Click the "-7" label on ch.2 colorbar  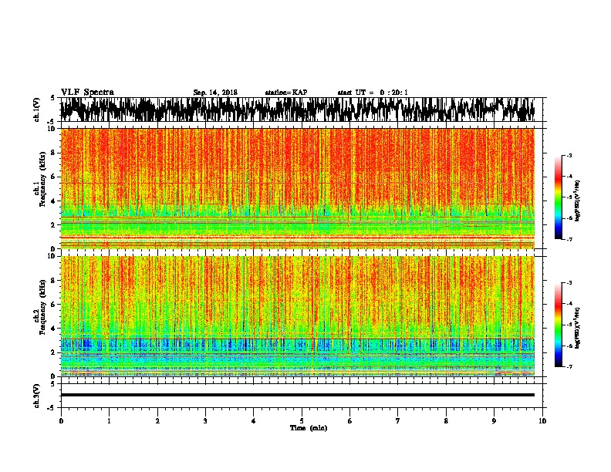(569, 366)
